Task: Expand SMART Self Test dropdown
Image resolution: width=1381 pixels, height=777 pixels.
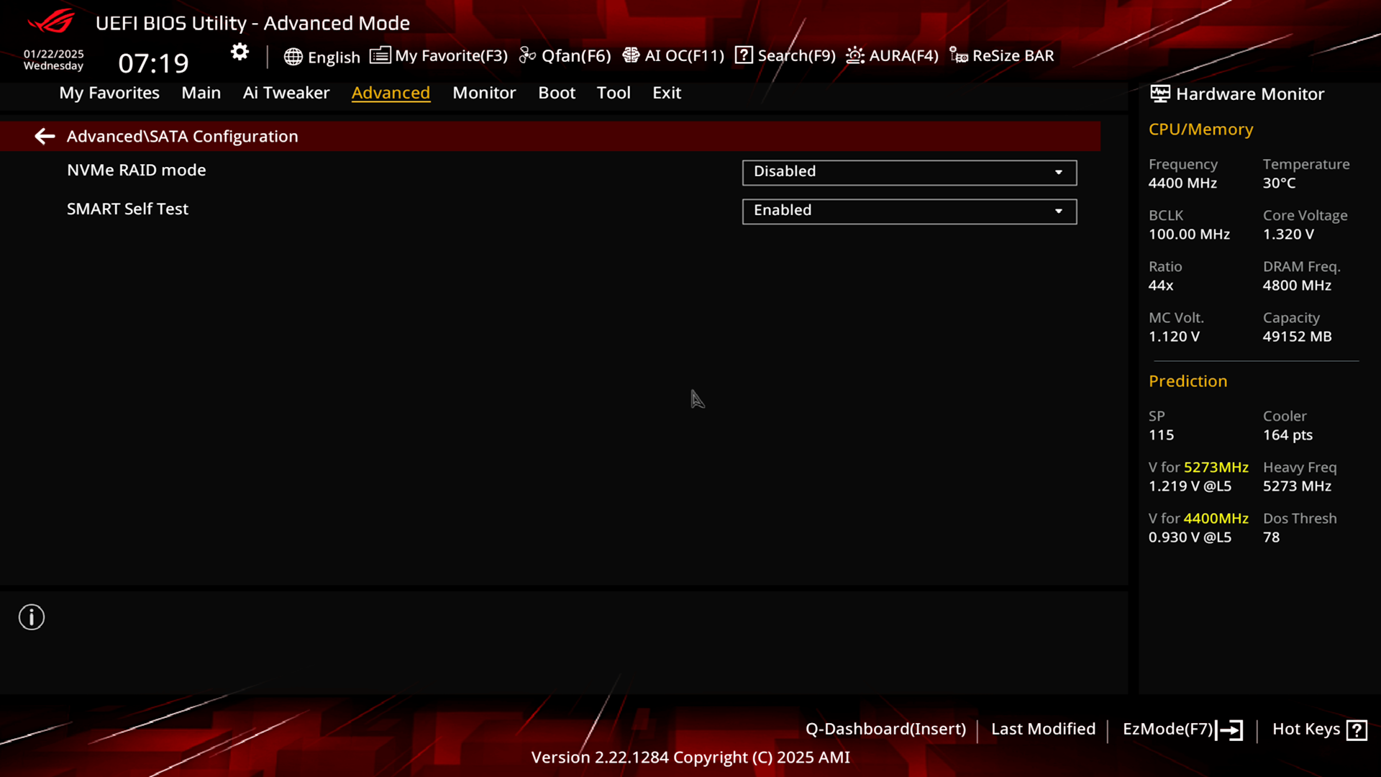Action: point(1059,209)
